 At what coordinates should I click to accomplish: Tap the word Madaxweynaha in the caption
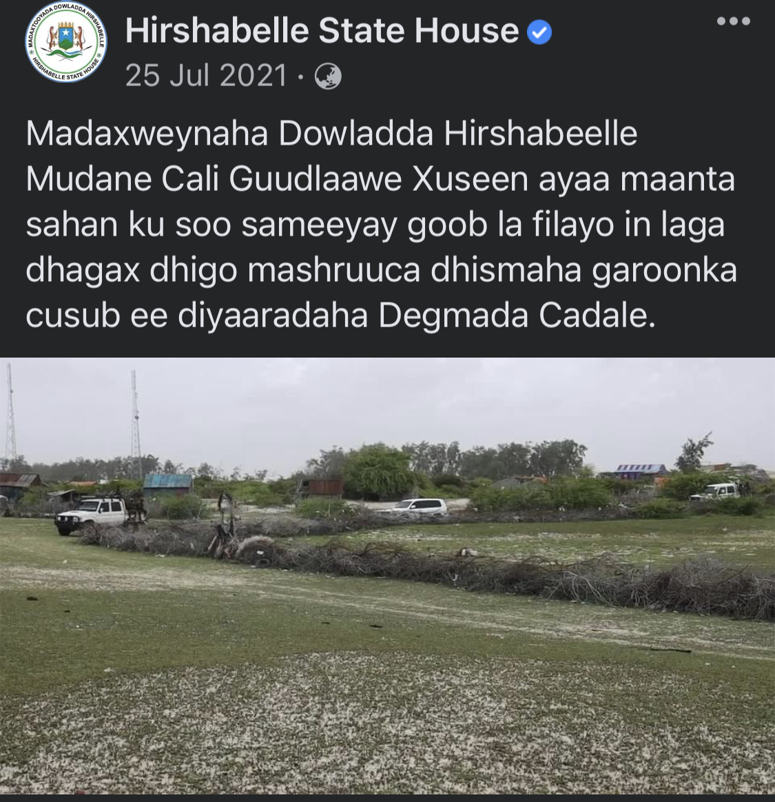point(147,134)
